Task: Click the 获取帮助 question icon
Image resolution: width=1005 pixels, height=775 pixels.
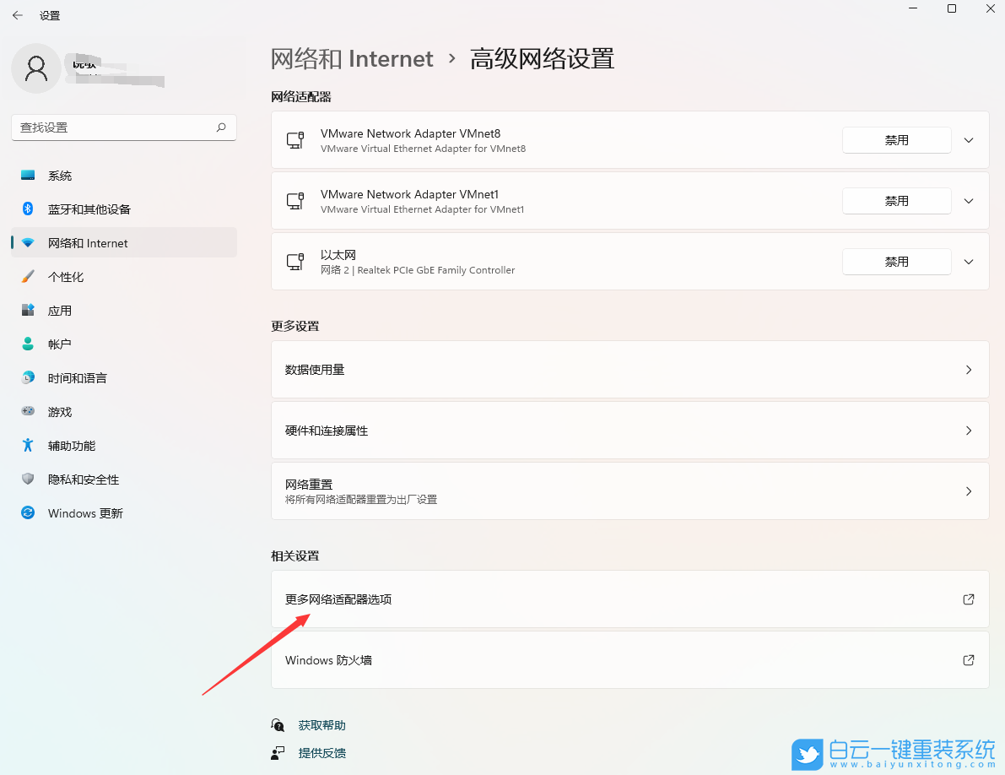Action: tap(278, 724)
